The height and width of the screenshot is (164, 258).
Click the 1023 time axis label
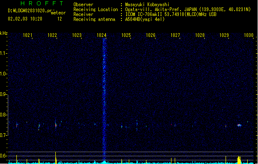click(x=77, y=35)
